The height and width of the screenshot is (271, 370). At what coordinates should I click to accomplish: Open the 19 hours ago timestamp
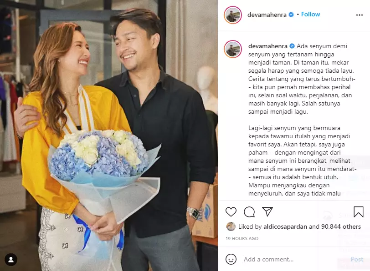click(x=242, y=239)
